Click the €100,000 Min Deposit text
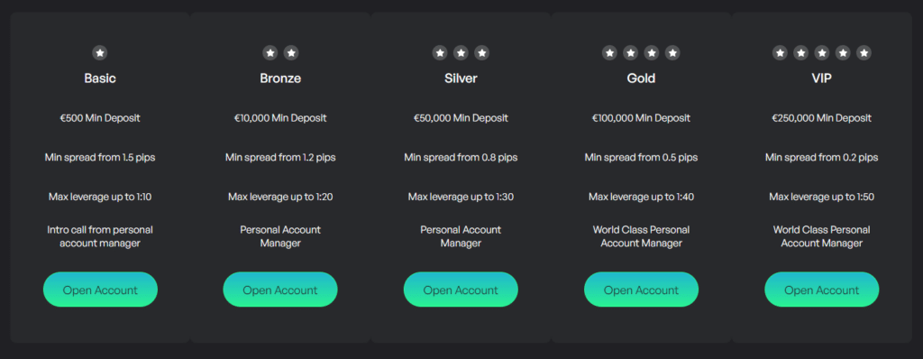 pyautogui.click(x=641, y=118)
